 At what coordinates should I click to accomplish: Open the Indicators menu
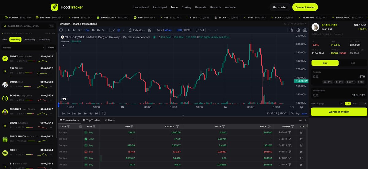pyautogui.click(x=137, y=30)
